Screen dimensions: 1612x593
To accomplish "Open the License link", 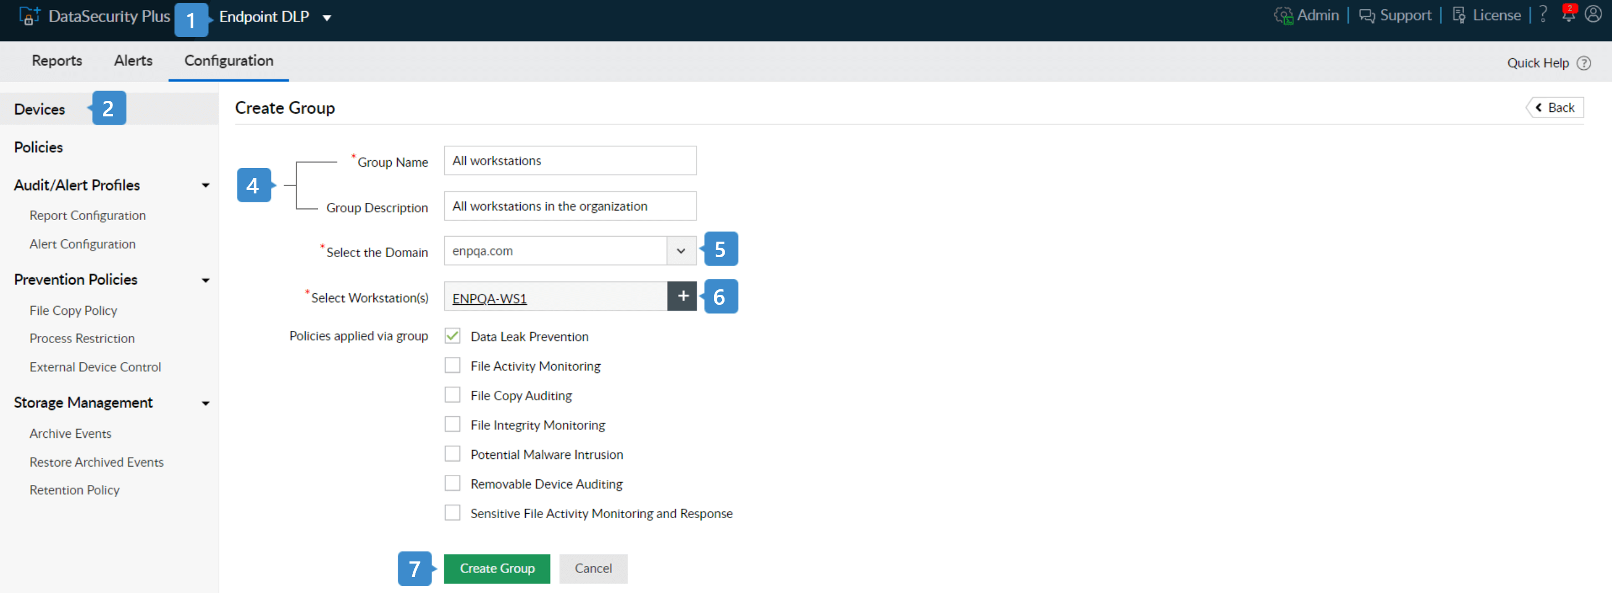I will 1497,16.
